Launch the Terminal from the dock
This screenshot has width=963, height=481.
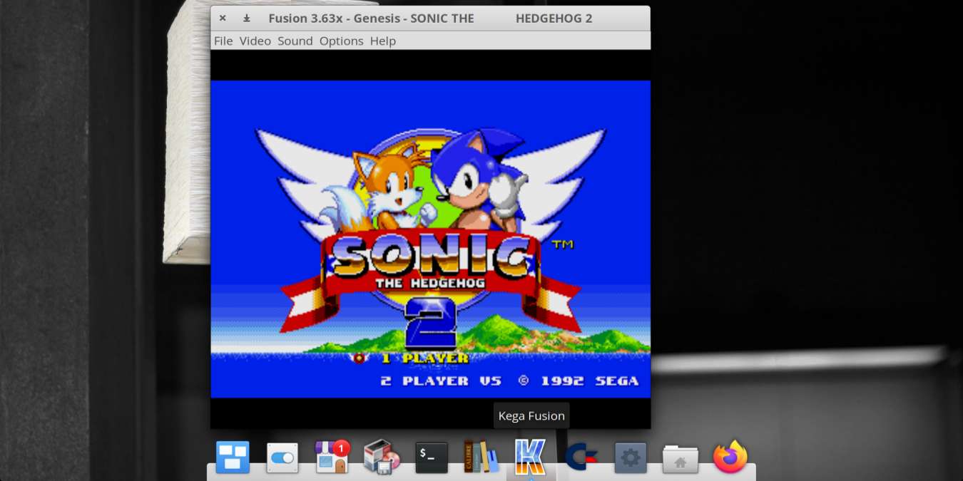[432, 457]
